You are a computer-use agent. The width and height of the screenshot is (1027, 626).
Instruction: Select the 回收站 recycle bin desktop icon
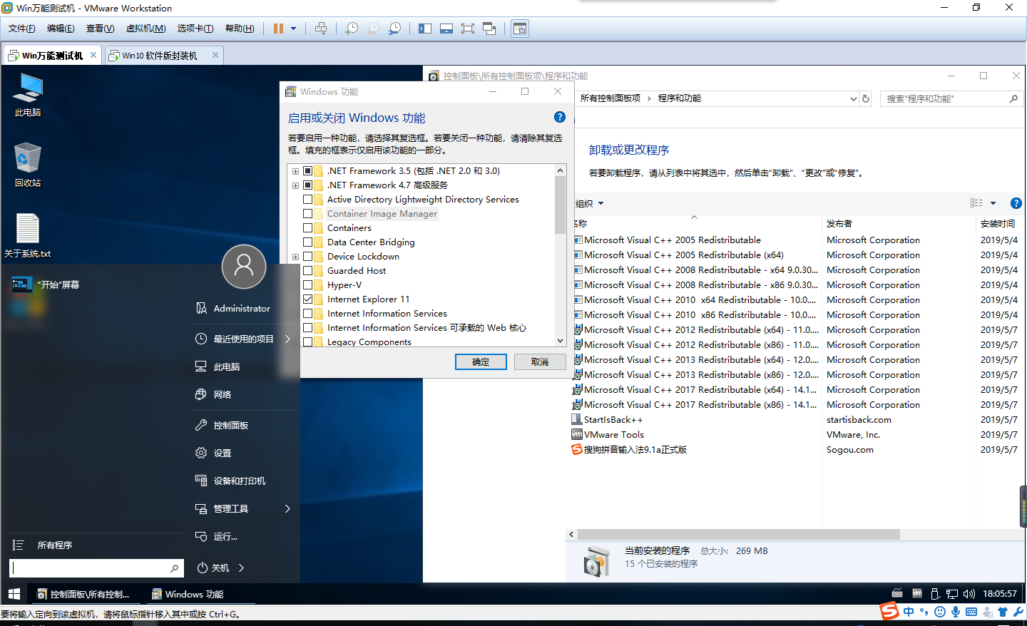[x=28, y=164]
